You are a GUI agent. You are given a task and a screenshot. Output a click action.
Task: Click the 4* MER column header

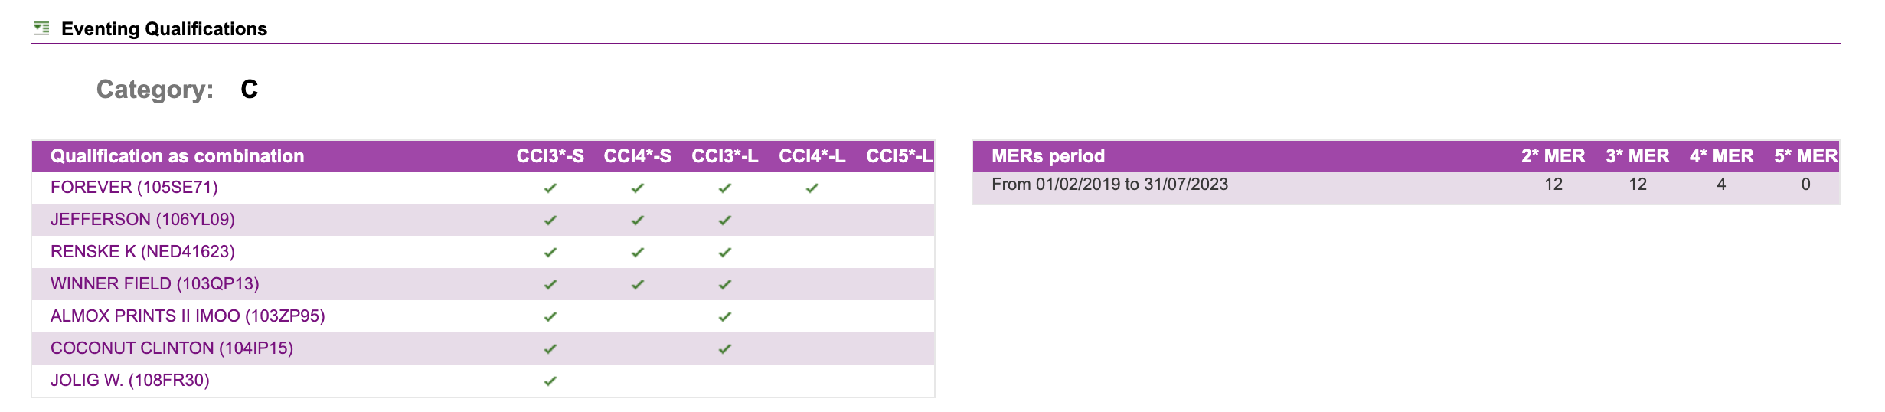point(1721,156)
